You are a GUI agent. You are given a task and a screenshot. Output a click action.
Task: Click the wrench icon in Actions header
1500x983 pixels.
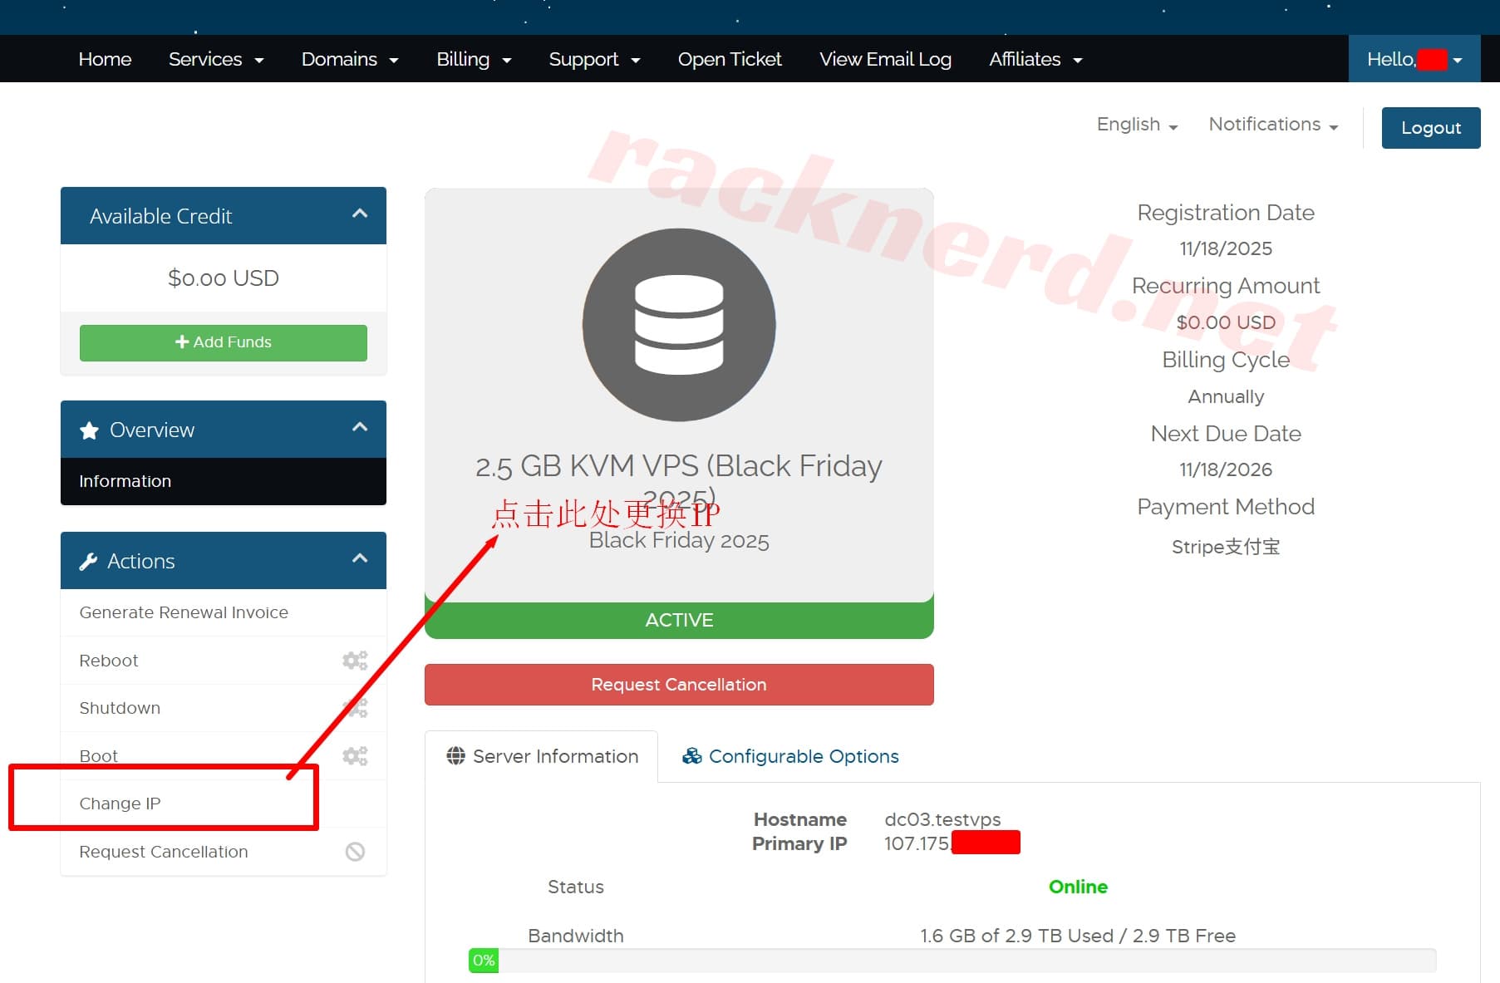[x=88, y=562]
